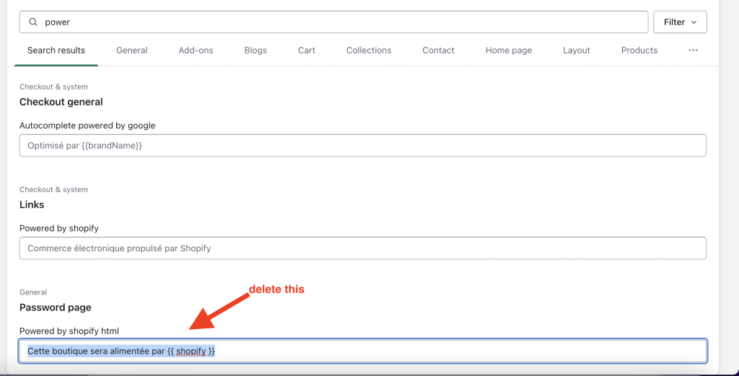Click the 'Links' section heading
The width and height of the screenshot is (739, 376).
32,204
